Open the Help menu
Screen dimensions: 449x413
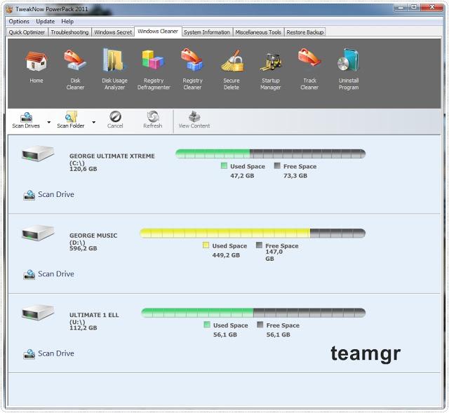point(67,22)
